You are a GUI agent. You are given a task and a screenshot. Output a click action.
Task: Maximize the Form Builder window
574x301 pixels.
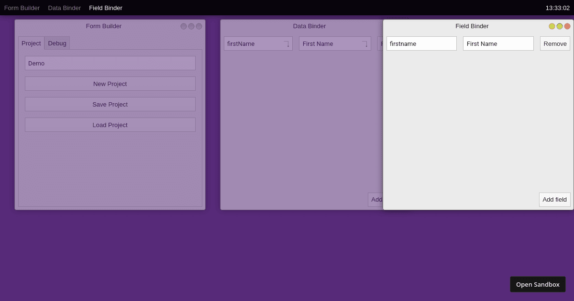[191, 26]
